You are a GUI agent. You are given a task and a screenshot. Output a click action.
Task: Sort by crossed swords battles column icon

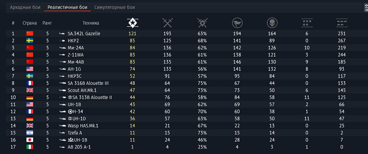click(x=167, y=23)
